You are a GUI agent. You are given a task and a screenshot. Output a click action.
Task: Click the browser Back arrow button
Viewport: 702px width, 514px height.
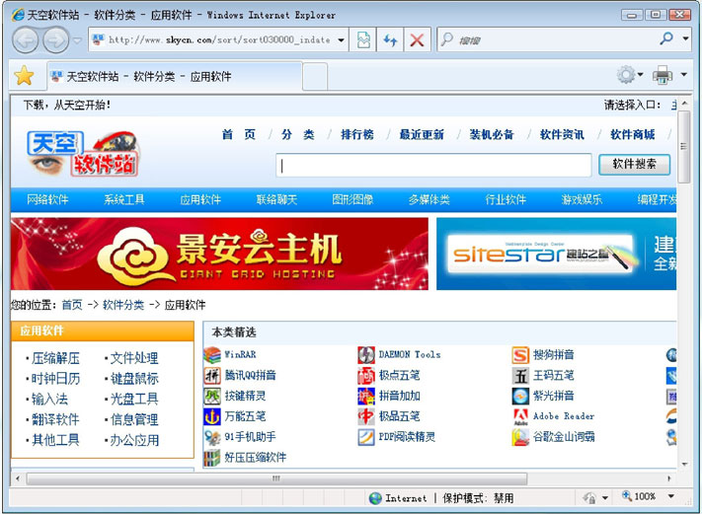(x=25, y=40)
